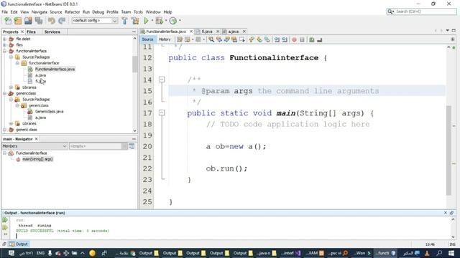This screenshot has width=460, height=258.
Task: Switch to the a.java editor tab
Action: point(233,32)
